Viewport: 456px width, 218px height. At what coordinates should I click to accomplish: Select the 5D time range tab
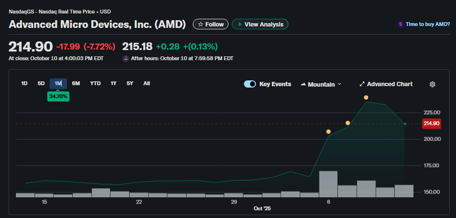coord(41,84)
